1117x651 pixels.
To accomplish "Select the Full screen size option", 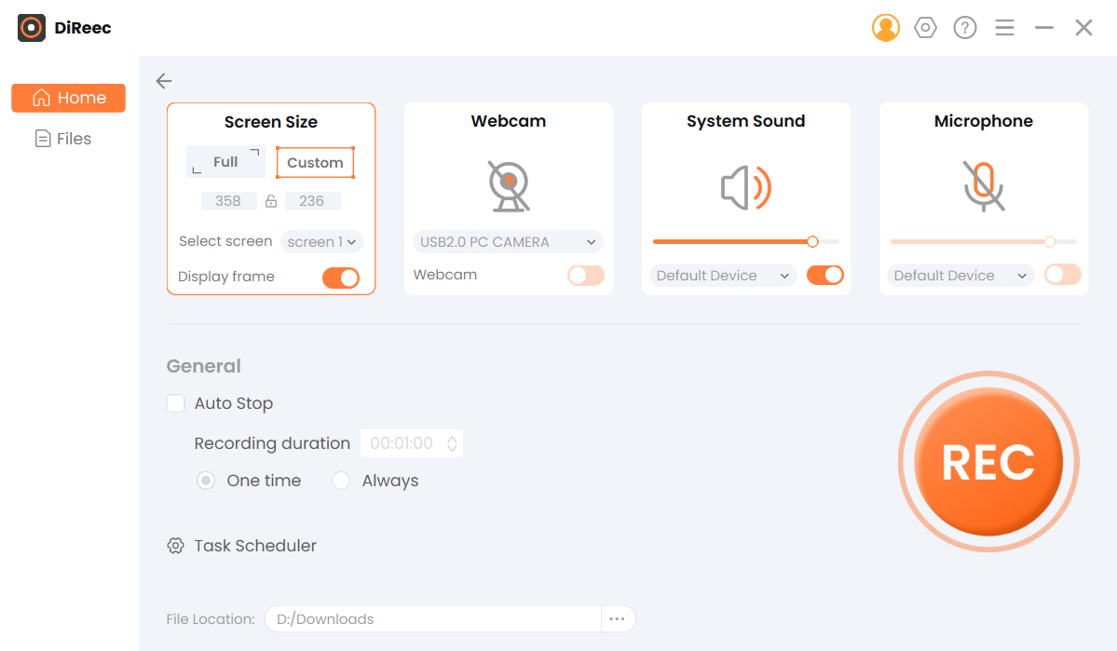I will [225, 160].
